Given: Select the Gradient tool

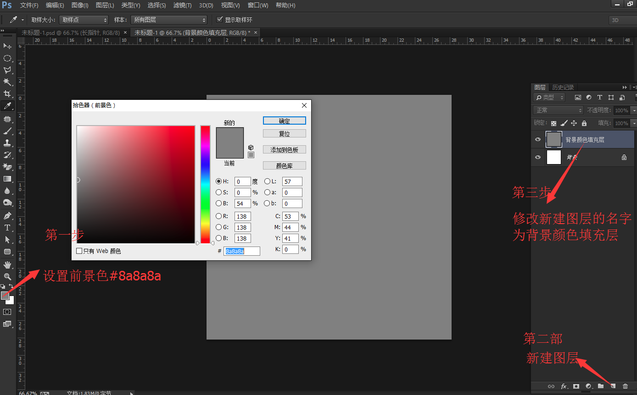Looking at the screenshot, I should (x=7, y=179).
